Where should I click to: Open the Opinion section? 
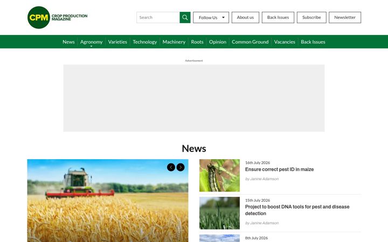[x=218, y=42]
